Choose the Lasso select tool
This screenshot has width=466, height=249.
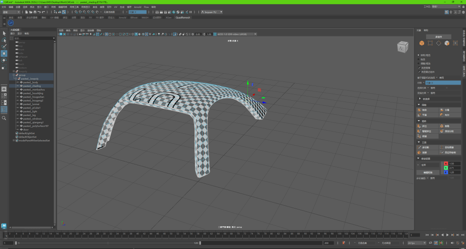click(x=4, y=40)
